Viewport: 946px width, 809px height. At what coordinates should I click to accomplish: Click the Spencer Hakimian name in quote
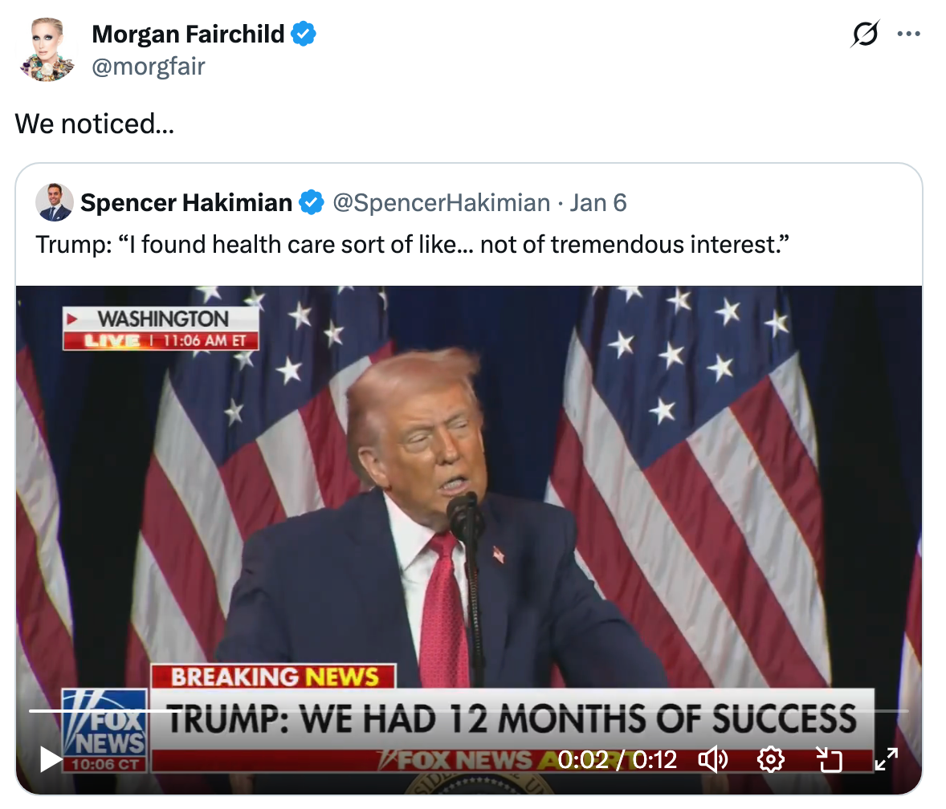[x=186, y=203]
